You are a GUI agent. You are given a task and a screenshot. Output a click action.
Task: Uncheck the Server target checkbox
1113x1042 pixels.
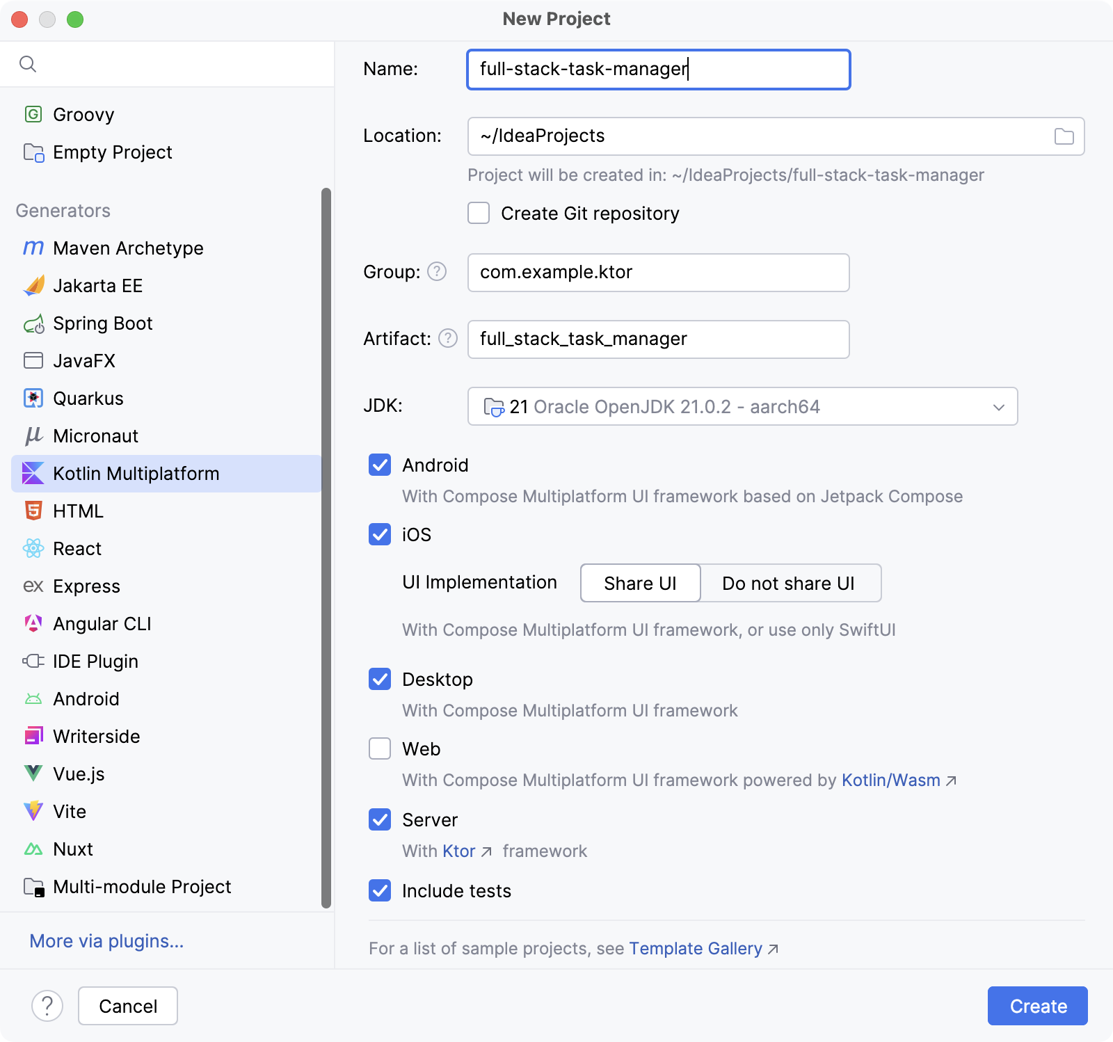click(380, 819)
